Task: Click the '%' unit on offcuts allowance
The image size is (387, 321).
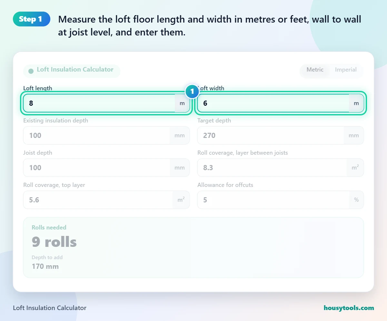Action: pos(356,200)
